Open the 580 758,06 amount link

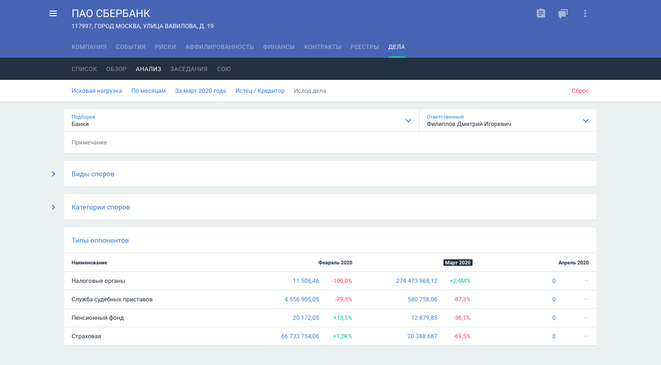point(423,299)
